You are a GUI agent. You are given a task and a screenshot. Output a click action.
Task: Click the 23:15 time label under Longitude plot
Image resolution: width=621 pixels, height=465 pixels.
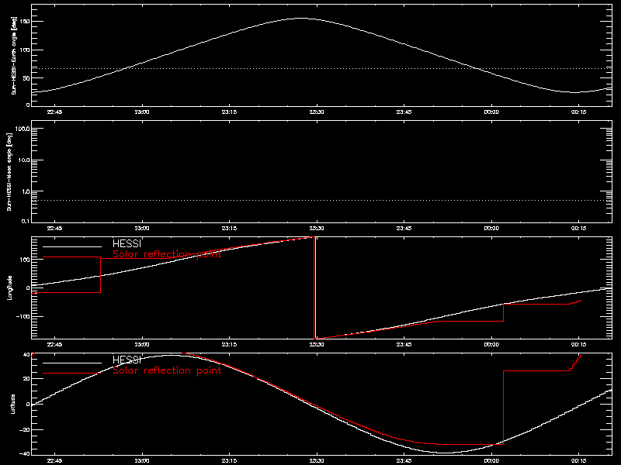(x=229, y=344)
